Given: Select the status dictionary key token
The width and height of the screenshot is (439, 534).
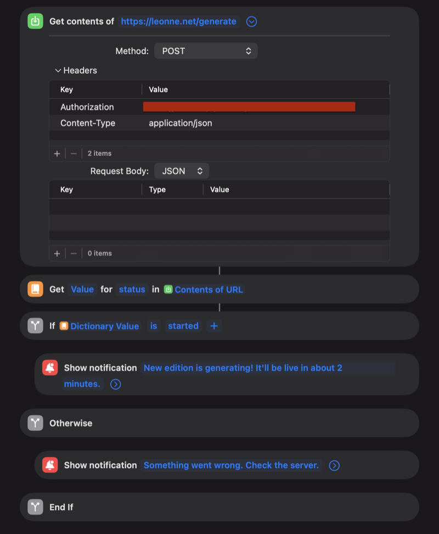Looking at the screenshot, I should click(132, 288).
